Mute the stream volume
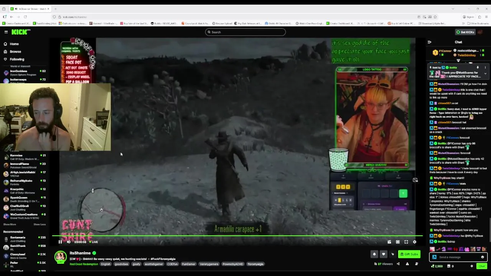The image size is (491, 276). click(69, 242)
